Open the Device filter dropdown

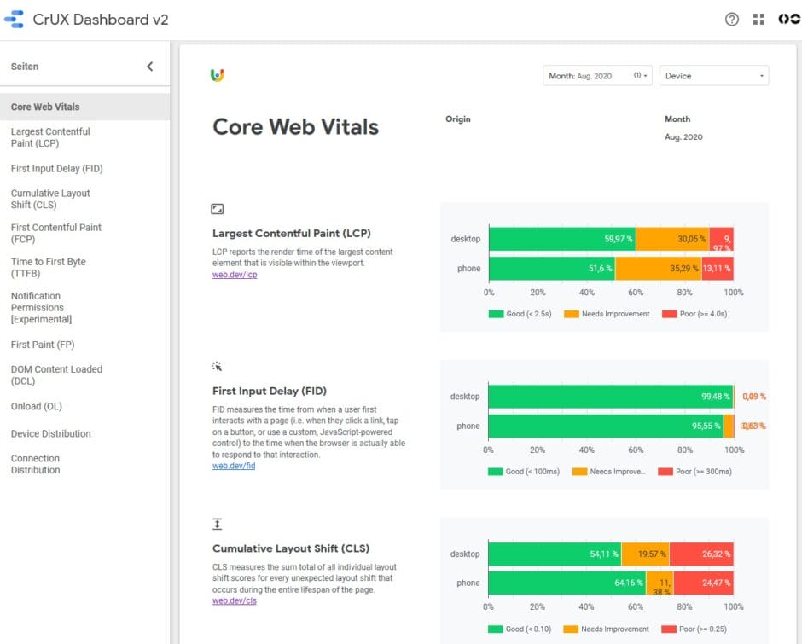tap(713, 75)
